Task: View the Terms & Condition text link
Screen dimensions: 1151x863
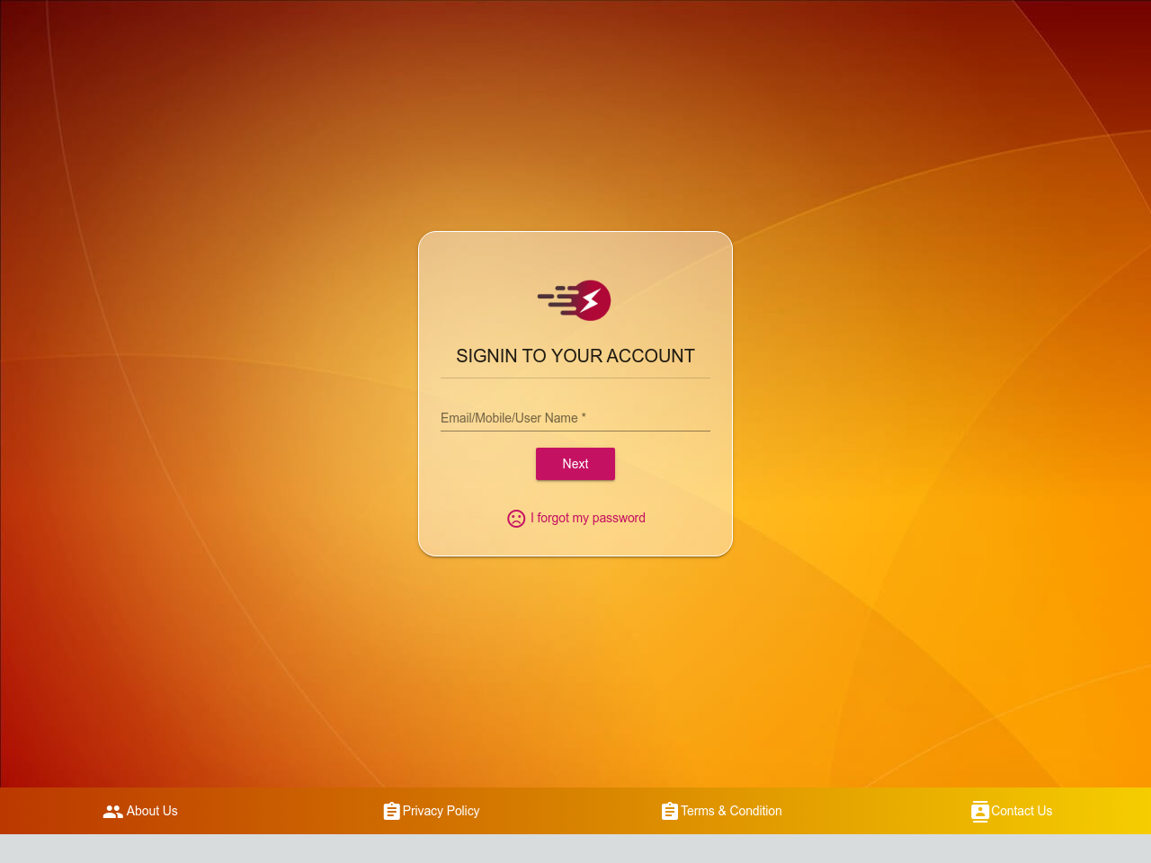Action: (x=731, y=811)
